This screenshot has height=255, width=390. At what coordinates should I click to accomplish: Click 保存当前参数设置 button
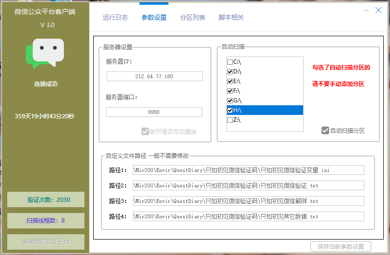341,246
